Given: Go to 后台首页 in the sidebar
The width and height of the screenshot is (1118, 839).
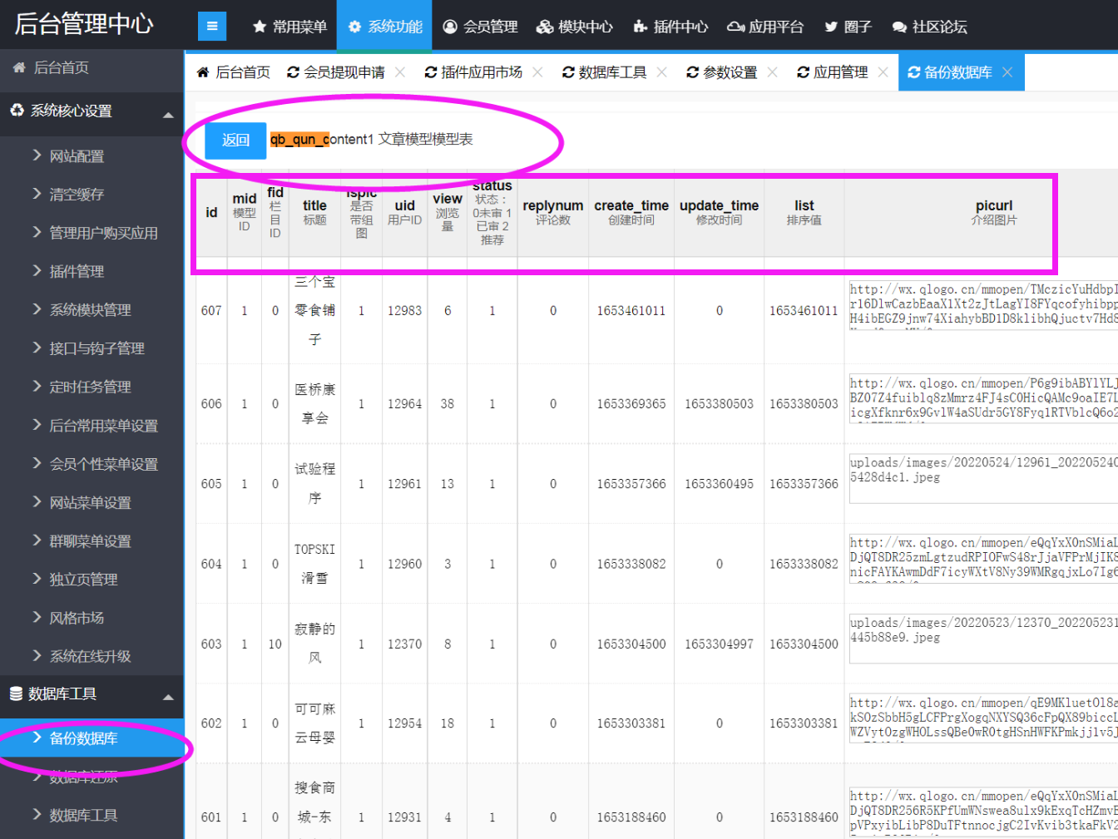Looking at the screenshot, I should tap(61, 67).
